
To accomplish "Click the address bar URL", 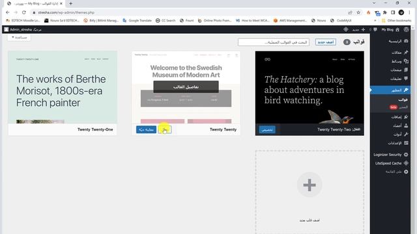I will click(x=66, y=12).
